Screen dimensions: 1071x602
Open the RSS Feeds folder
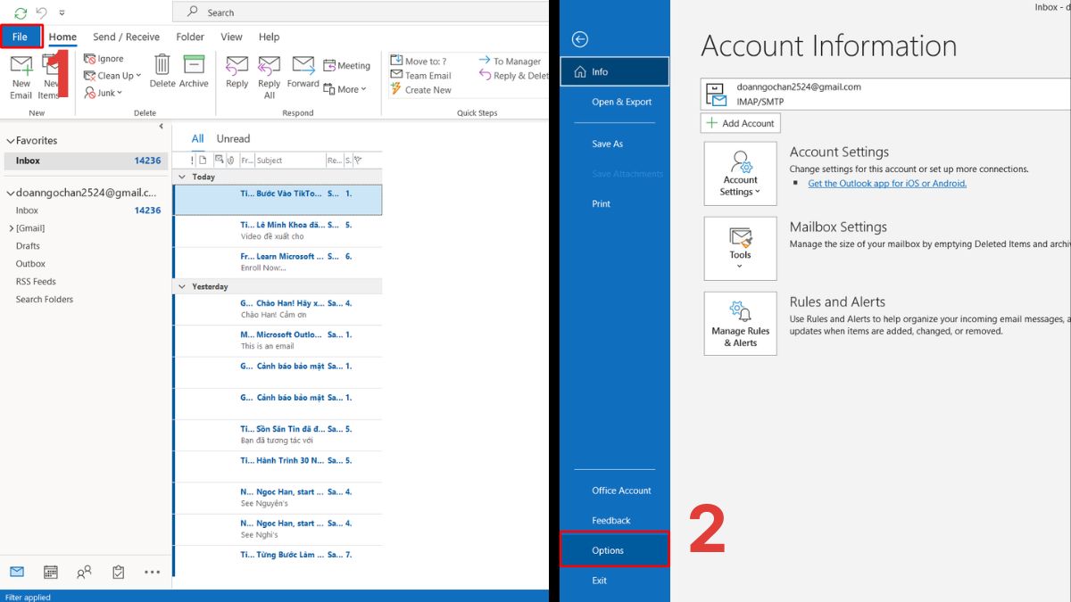pyautogui.click(x=36, y=282)
